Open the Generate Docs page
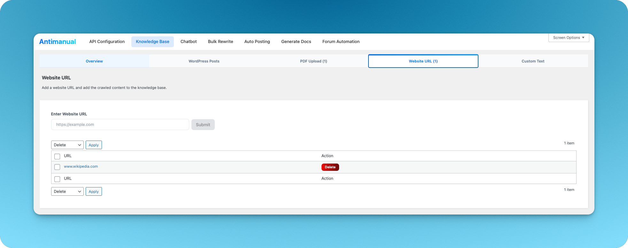The width and height of the screenshot is (628, 248). pyautogui.click(x=296, y=42)
